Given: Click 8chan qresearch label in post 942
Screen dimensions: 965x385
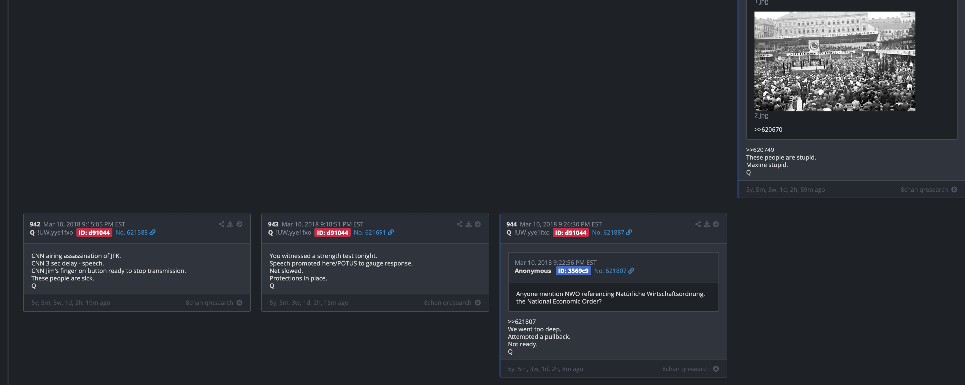Looking at the screenshot, I should point(210,302).
